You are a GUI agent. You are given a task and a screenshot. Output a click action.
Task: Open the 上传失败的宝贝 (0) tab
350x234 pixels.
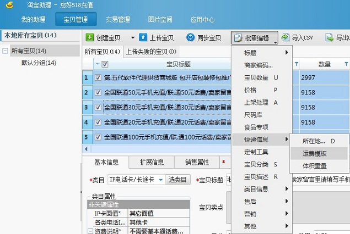pyautogui.click(x=151, y=52)
